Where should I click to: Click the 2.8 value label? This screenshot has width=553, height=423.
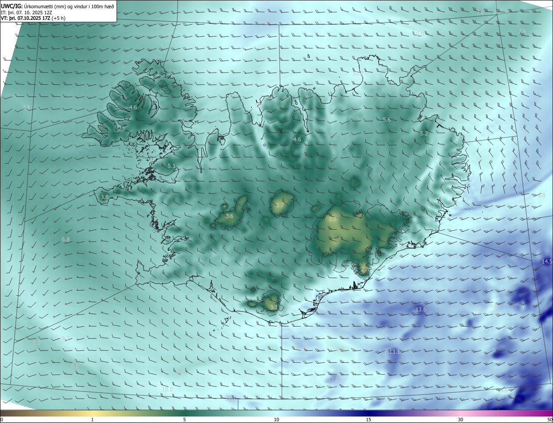[x=365, y=269]
